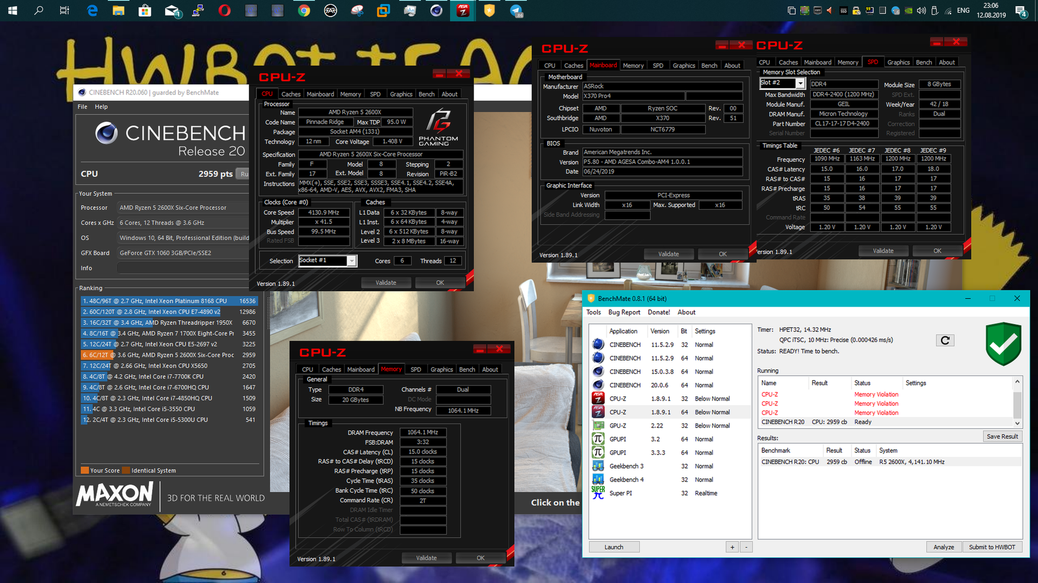Click the Geekbench 3 icon in BenchMate
Image resolution: width=1038 pixels, height=583 pixels.
598,466
